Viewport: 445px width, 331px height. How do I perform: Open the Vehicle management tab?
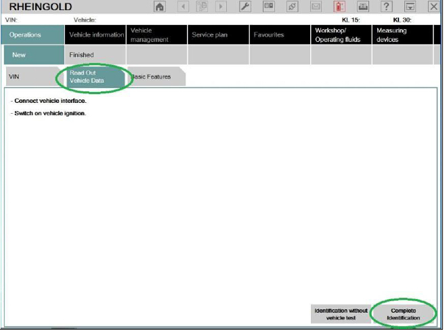(156, 35)
